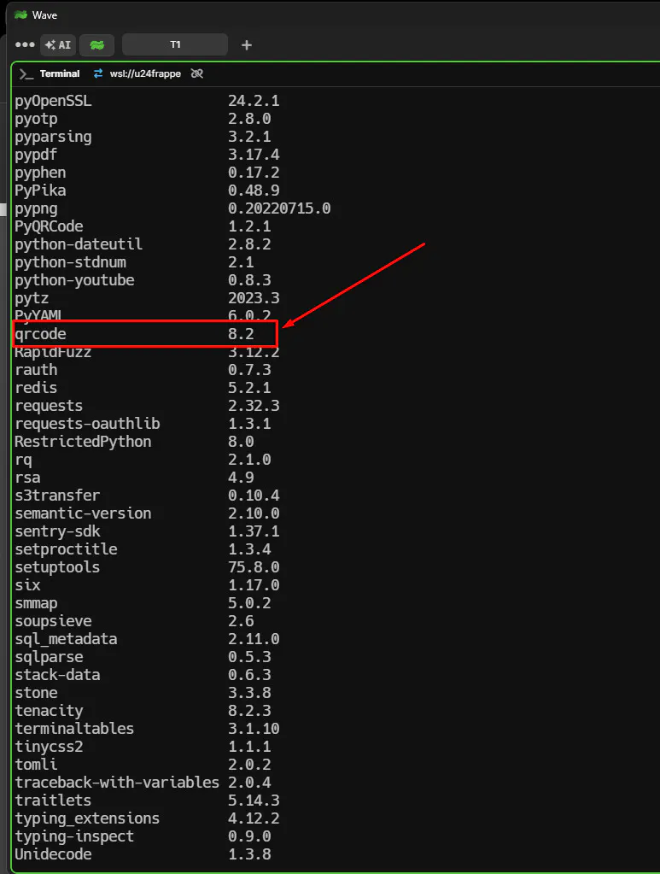The height and width of the screenshot is (874, 660).
Task: Click the connection arrows icon beside wsl://u24frappe
Action: point(98,73)
